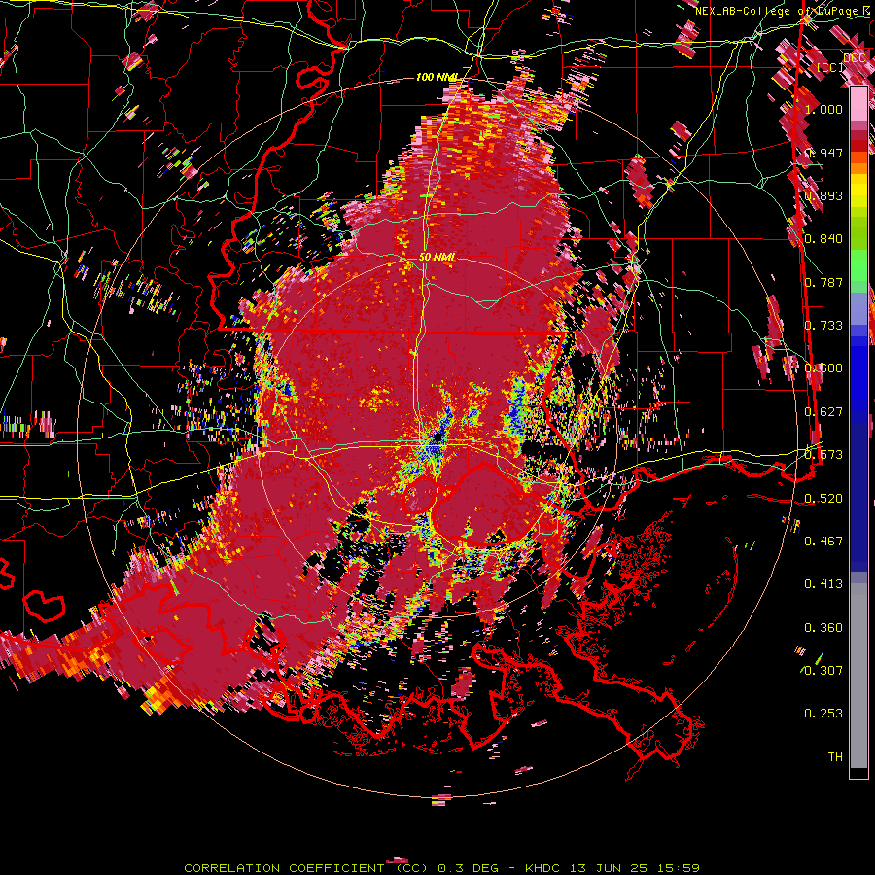Select the 0.360 legend value
The height and width of the screenshot is (875, 875).
[823, 628]
